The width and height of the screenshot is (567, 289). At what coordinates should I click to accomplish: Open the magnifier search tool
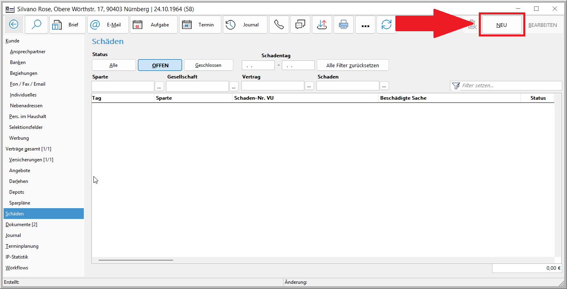pos(36,25)
